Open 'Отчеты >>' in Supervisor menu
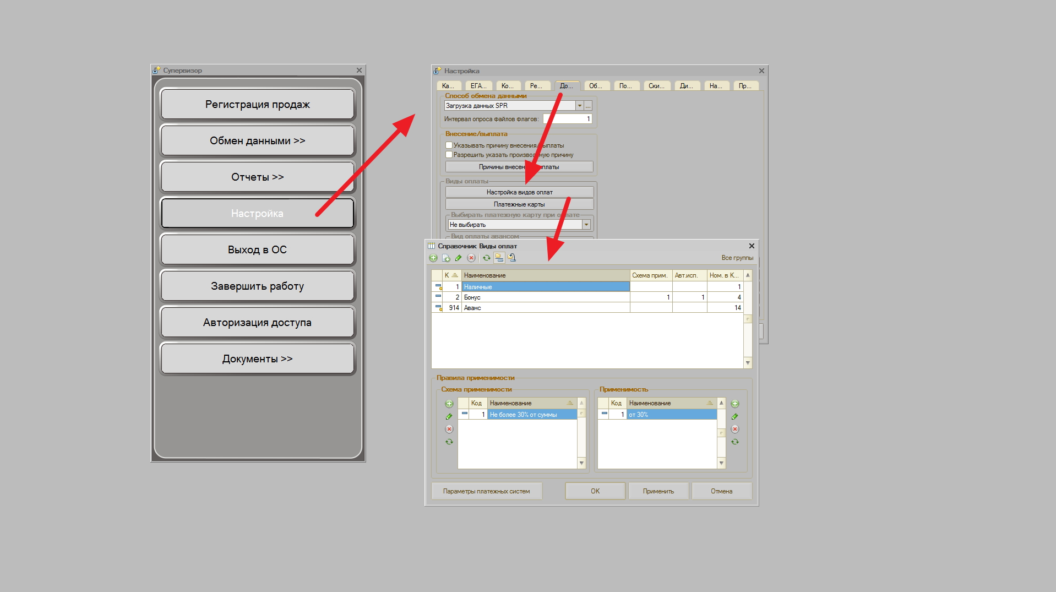This screenshot has width=1056, height=592. 257,177
